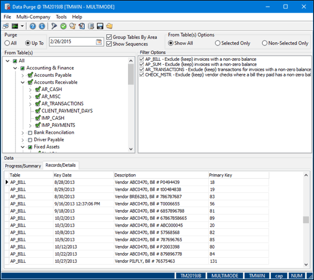Collapse the Accounts Receivable node
Viewport: 314px width, 280px height.
[22, 83]
